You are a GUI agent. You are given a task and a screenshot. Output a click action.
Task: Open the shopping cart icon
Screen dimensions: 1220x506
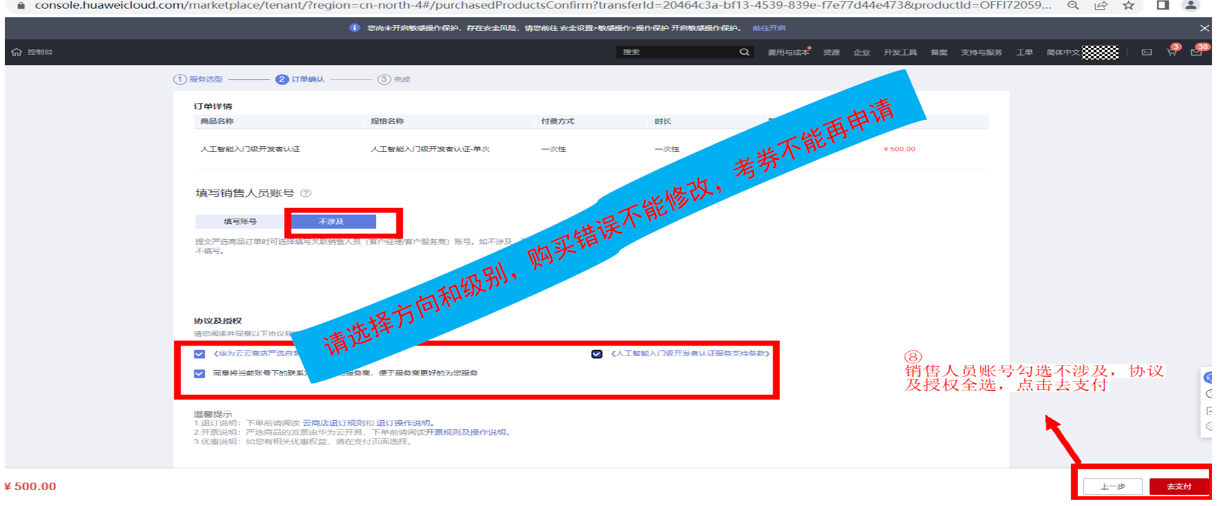[1172, 52]
